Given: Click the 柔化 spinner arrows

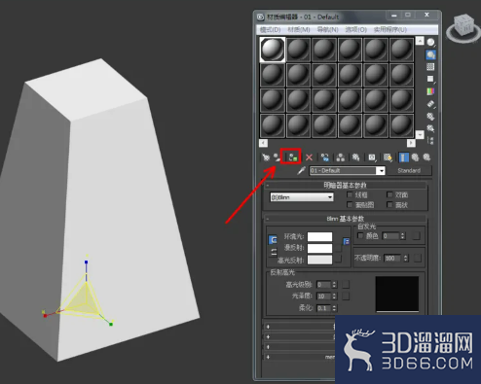Looking at the screenshot, I should [x=334, y=308].
